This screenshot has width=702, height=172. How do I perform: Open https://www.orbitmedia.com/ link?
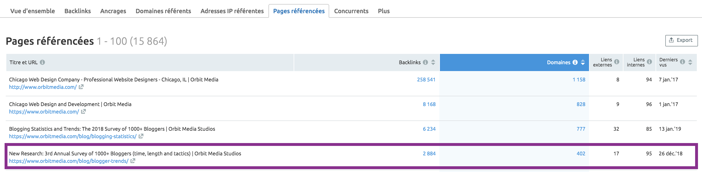[44, 112]
